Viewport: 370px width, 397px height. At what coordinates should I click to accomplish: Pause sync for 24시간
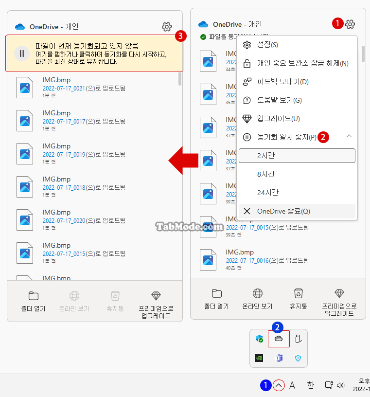[x=297, y=193]
